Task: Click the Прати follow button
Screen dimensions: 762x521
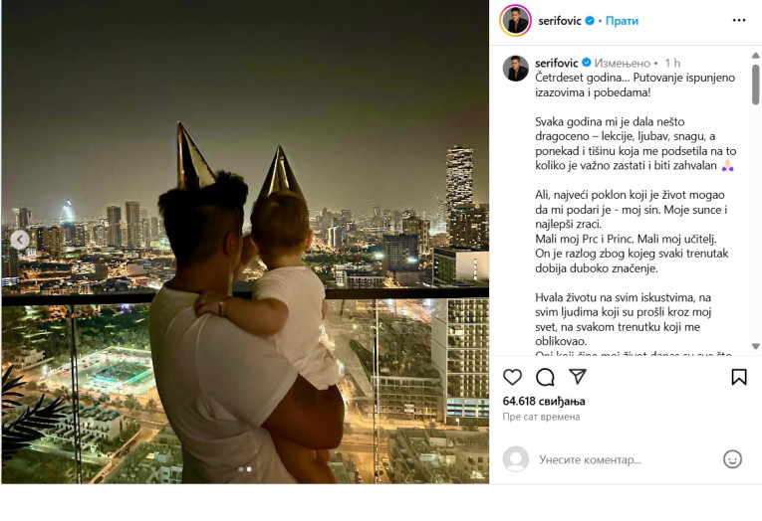Action: [622, 21]
